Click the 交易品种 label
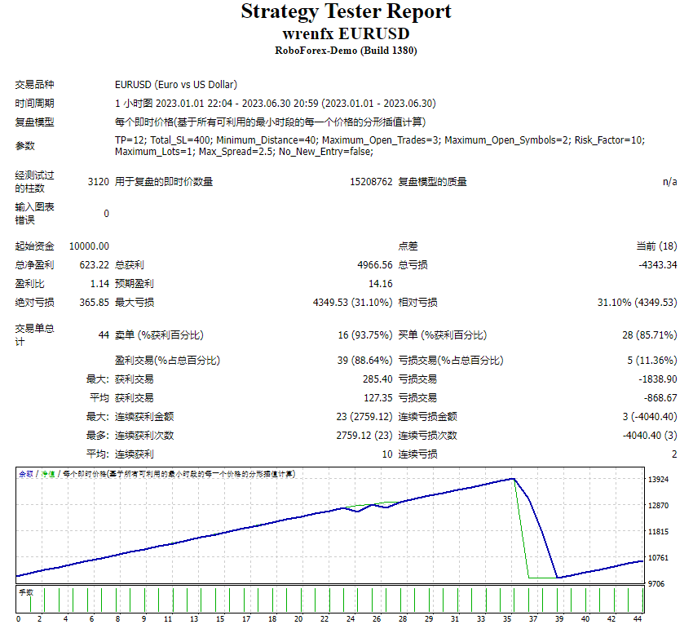The width and height of the screenshot is (693, 629). coord(34,85)
